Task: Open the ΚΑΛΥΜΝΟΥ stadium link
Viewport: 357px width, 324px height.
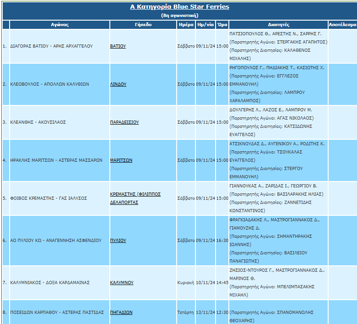Action: pos(122,282)
